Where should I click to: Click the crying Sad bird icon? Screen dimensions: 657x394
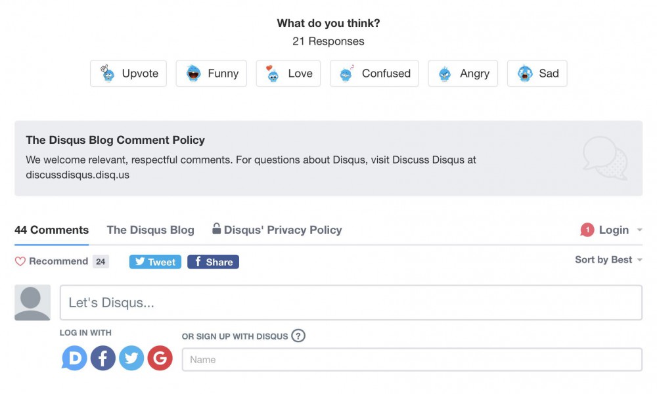coord(524,74)
